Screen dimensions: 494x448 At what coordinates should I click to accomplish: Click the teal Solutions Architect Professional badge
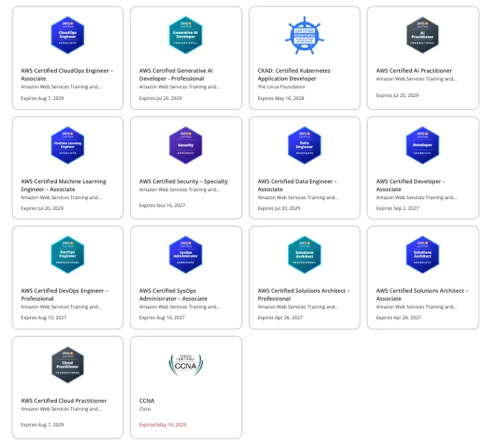[x=304, y=255]
